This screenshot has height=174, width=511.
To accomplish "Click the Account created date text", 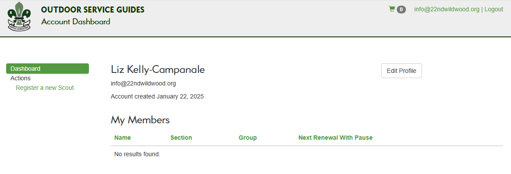I will 157,96.
